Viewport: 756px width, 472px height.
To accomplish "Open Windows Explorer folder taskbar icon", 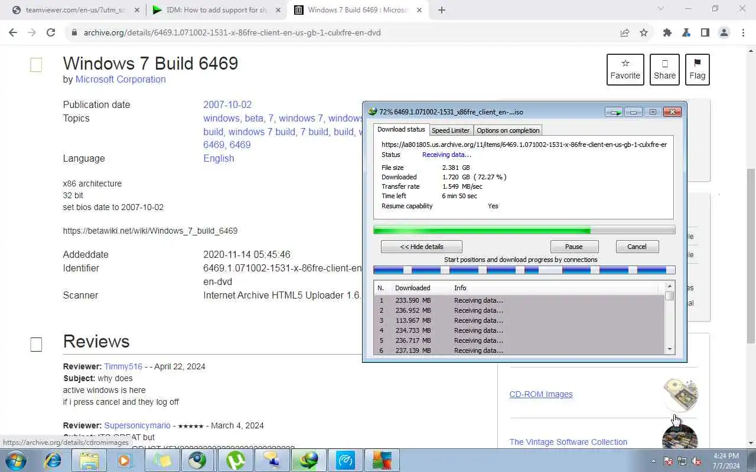I will [x=89, y=460].
